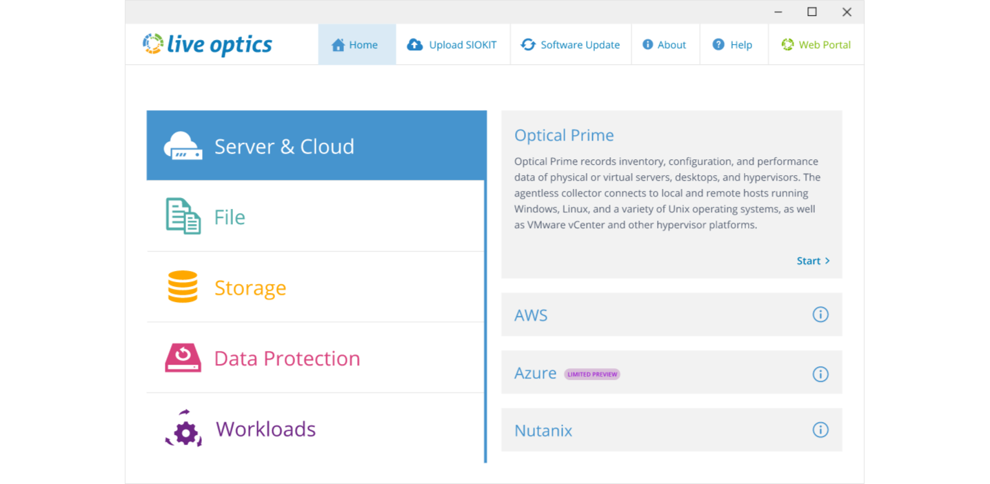Screen dimensions: 990x484
Task: Start the Optical Prime collector
Action: 814,261
